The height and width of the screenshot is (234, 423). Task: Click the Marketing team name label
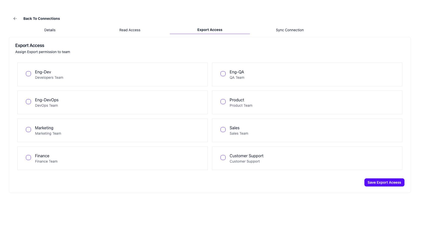click(x=44, y=128)
